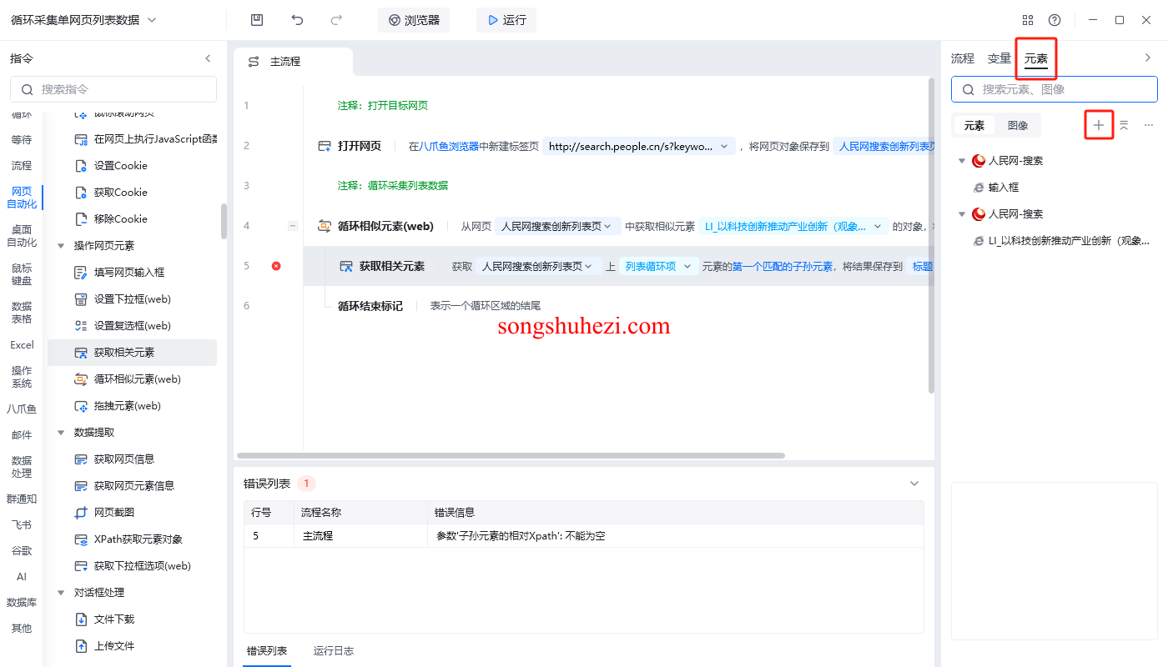This screenshot has height=667, width=1168.
Task: Open the 浏览器 button
Action: [414, 20]
